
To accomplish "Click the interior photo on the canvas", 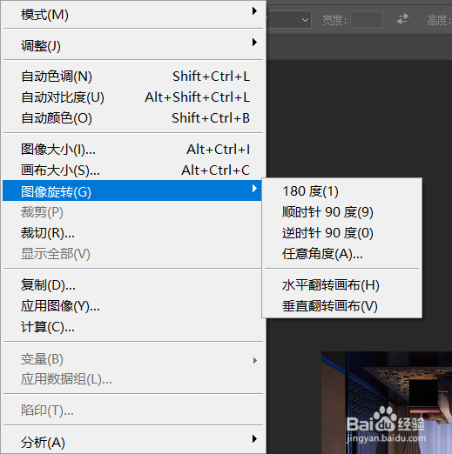I will (x=387, y=403).
